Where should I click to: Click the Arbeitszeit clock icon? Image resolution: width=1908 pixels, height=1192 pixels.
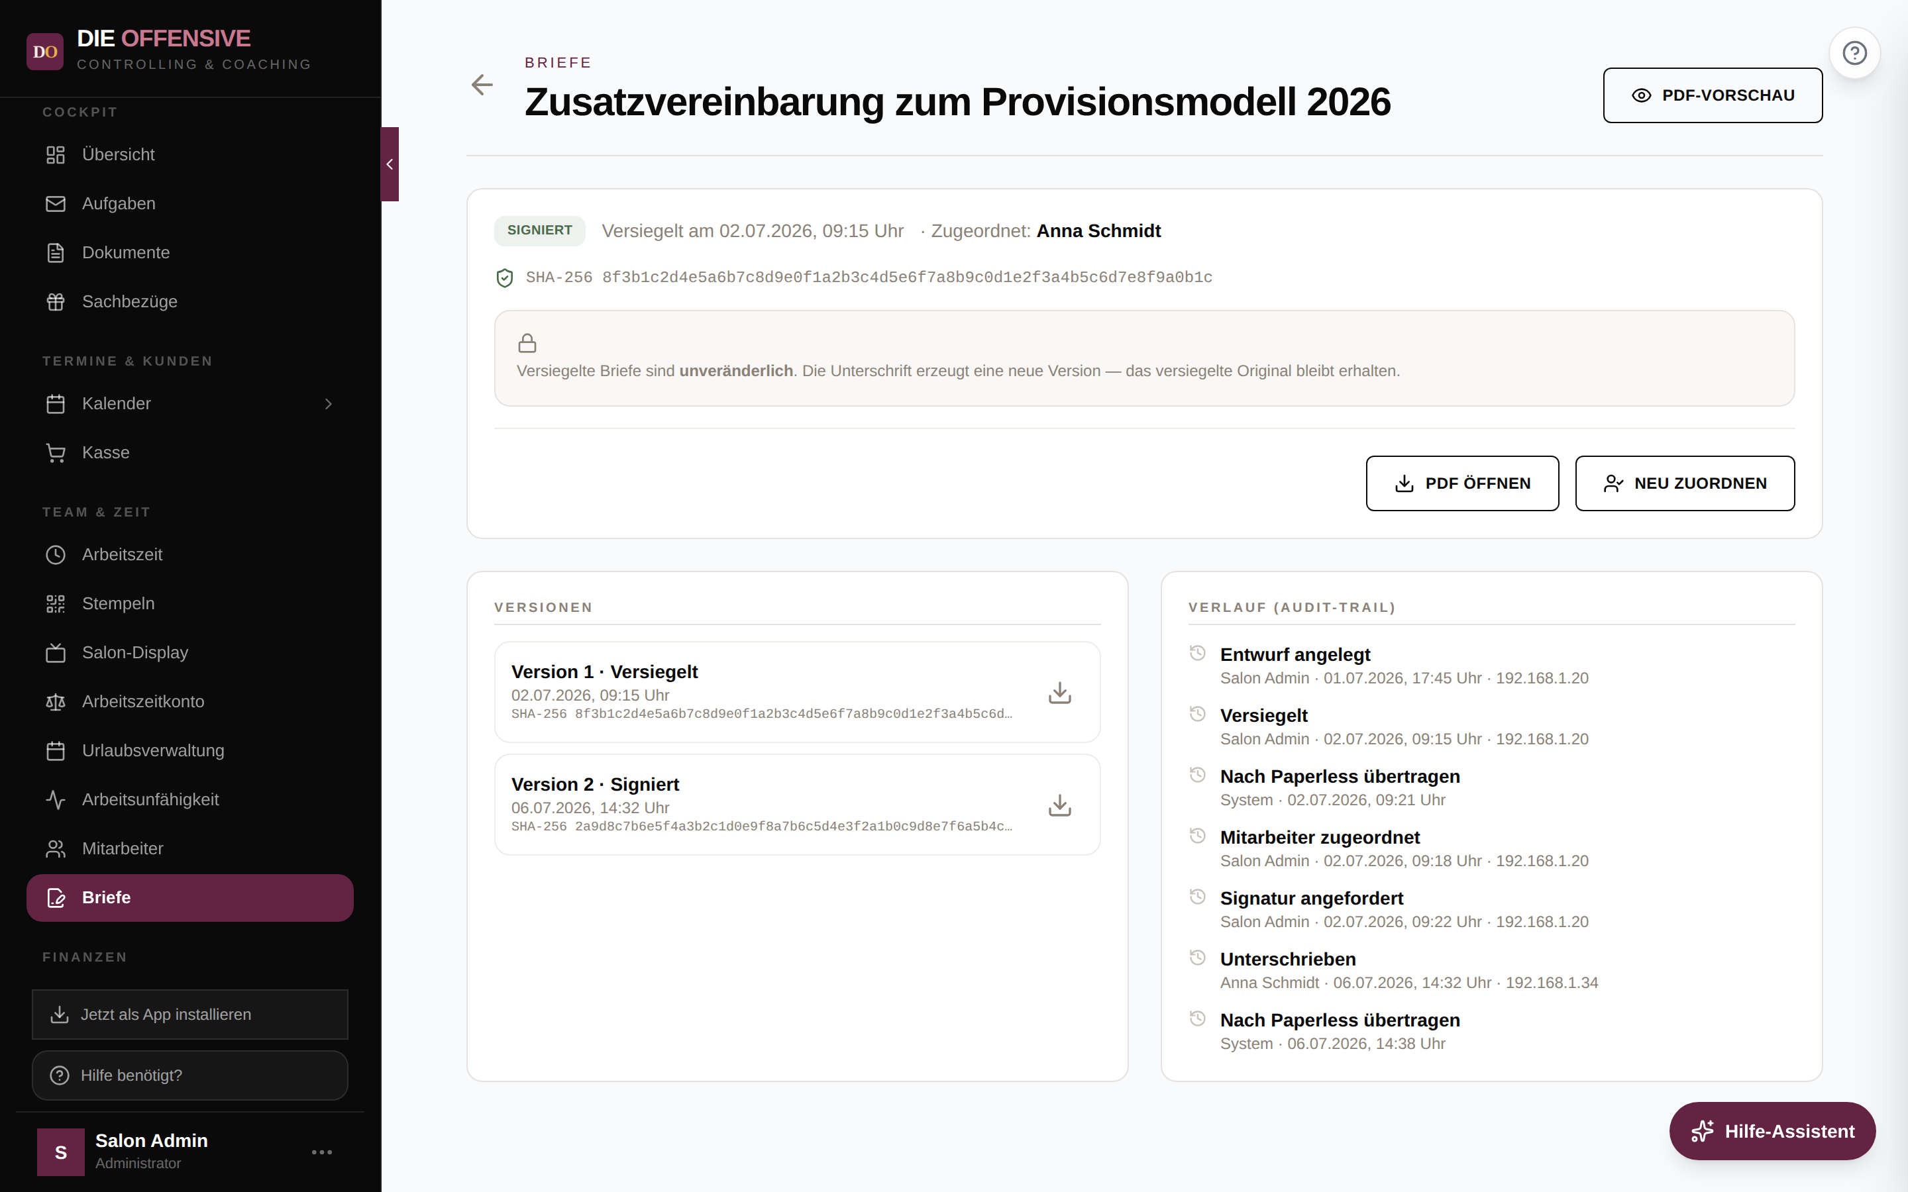[x=55, y=555]
